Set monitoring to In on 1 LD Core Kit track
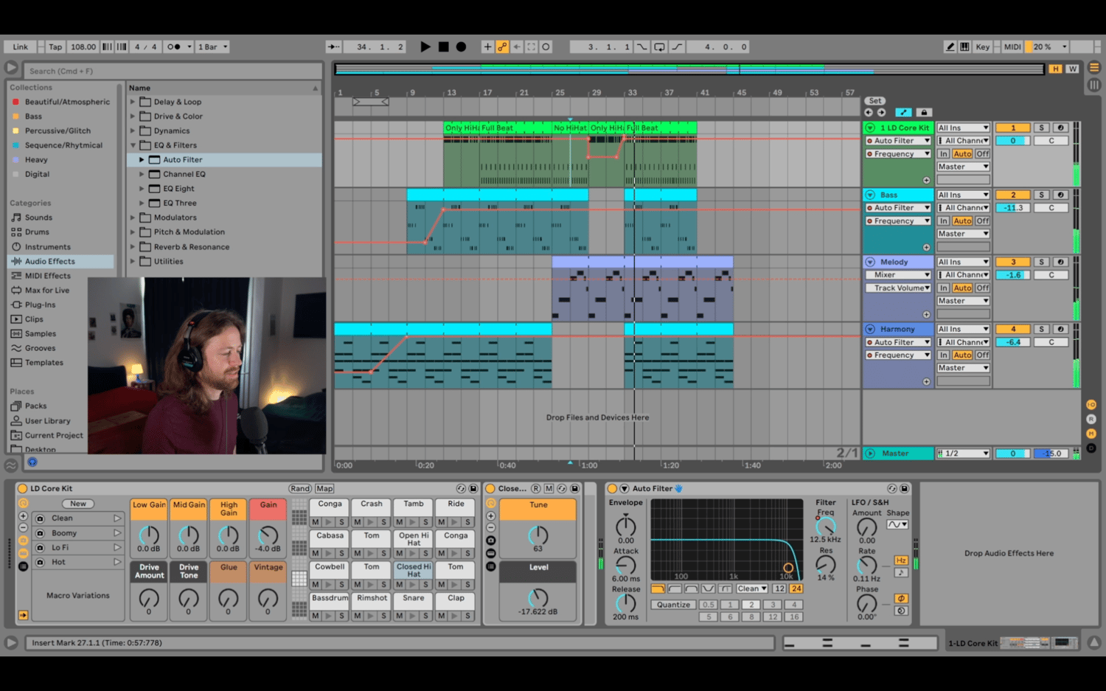The image size is (1106, 691). click(944, 154)
